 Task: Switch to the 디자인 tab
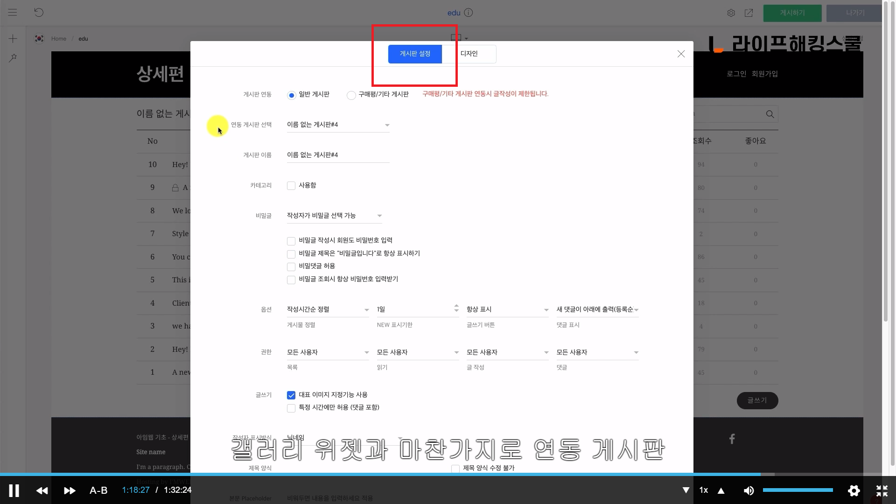click(x=469, y=54)
